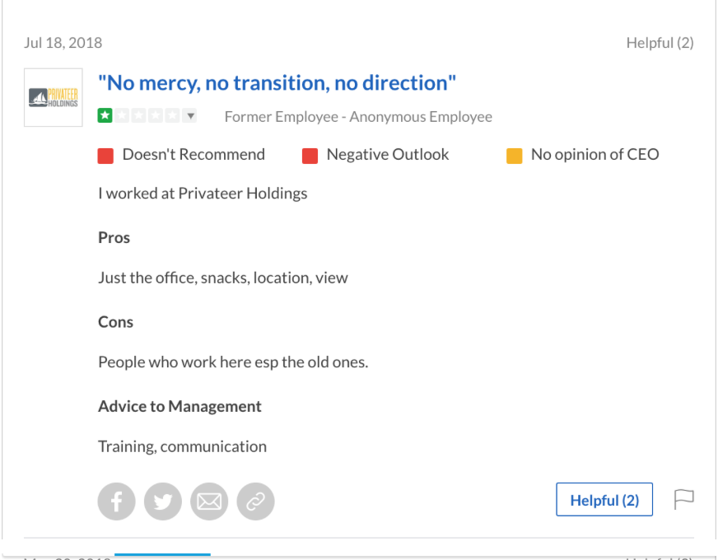Click yellow No opinion of CEO square
718x560 pixels.
[514, 155]
